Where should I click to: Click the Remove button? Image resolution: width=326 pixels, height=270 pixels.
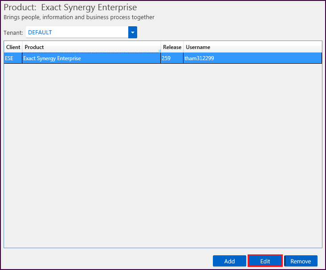[x=301, y=261]
